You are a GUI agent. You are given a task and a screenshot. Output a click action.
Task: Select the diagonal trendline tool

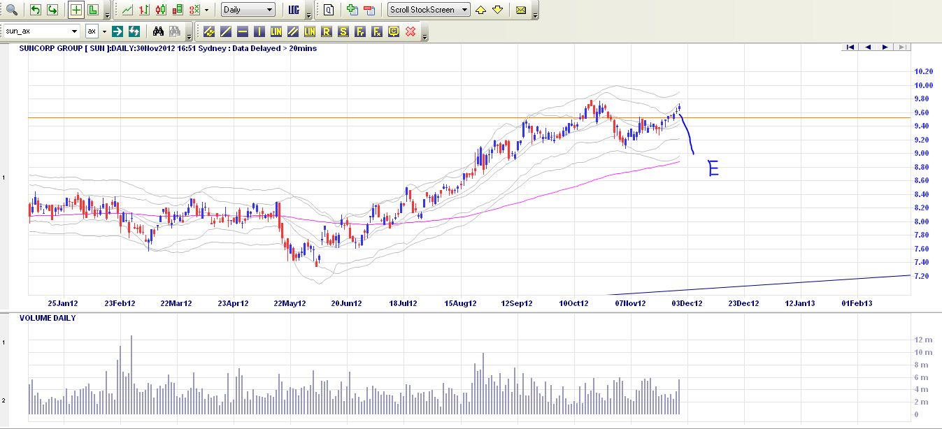point(226,31)
